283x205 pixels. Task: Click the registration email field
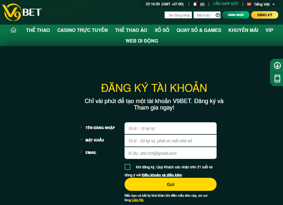click(170, 153)
